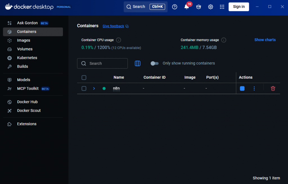Delete the n8n container

273,88
